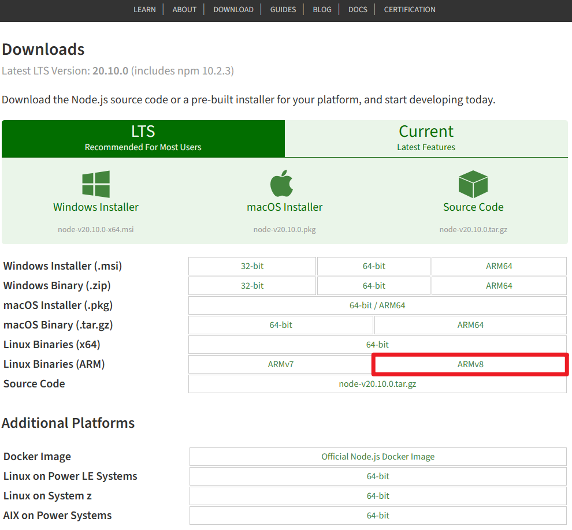Switch to the Current Latest Features tab
This screenshot has height=530, width=572.
pos(426,139)
